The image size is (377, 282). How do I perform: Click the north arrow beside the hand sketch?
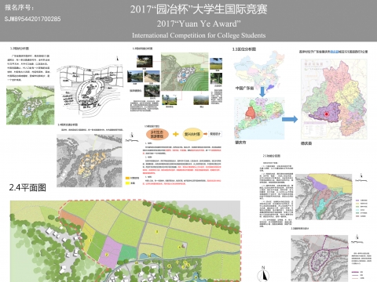[118, 59]
